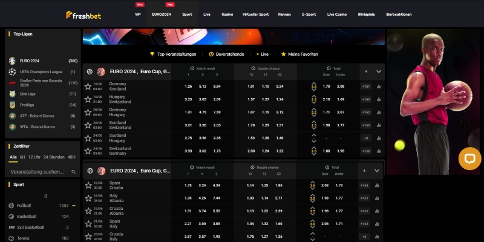
Task: Change total line for Hungary vs Switzerland
Action: point(314,99)
